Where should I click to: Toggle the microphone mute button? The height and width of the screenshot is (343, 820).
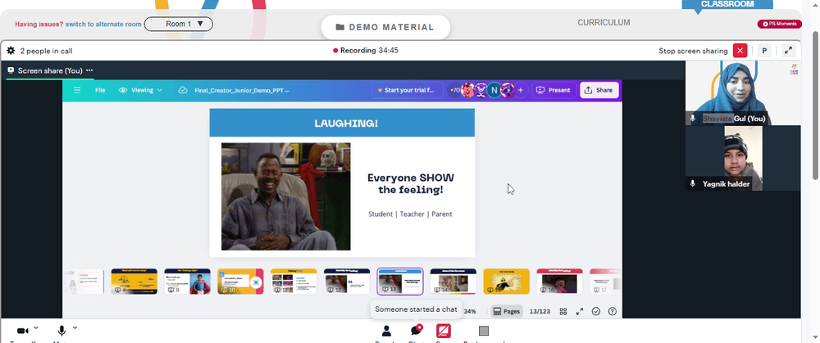coord(61,331)
